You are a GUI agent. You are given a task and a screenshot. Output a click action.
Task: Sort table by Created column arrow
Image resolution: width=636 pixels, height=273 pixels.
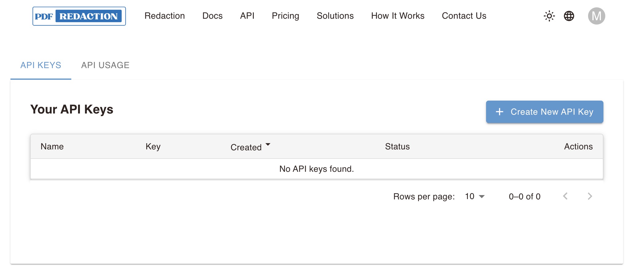coord(268,144)
